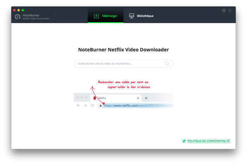
Task: Click the green privacy shield icon
Action: (184, 141)
